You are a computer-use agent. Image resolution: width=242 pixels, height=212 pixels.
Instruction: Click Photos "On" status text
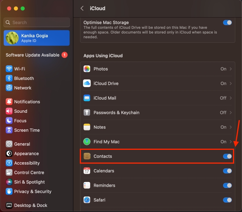coord(223,69)
